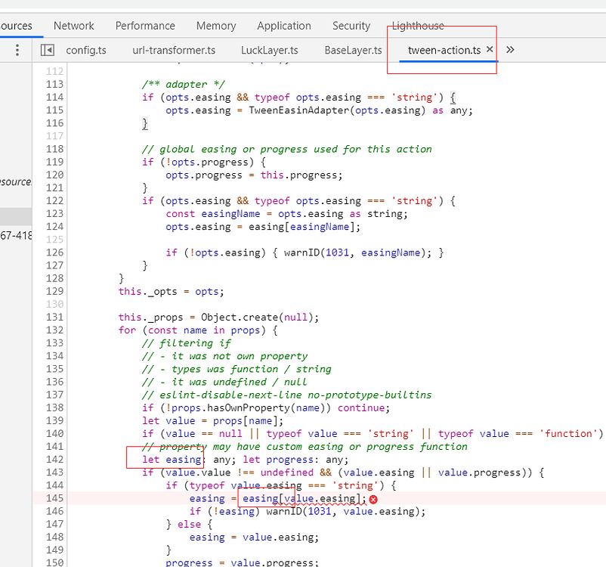The width and height of the screenshot is (606, 567).
Task: Switch to the Network panel
Action: pos(73,25)
